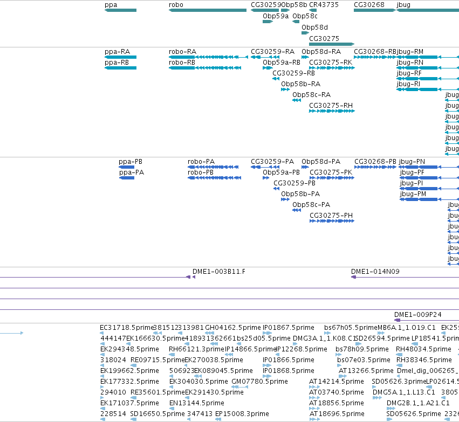This screenshot has width=459, height=422.
Task: Click the 'CR43735' gene label
Action: (324, 5)
